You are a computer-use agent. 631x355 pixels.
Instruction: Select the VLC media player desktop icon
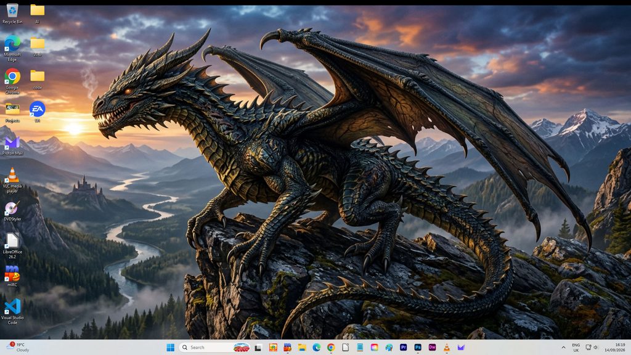coord(12,180)
